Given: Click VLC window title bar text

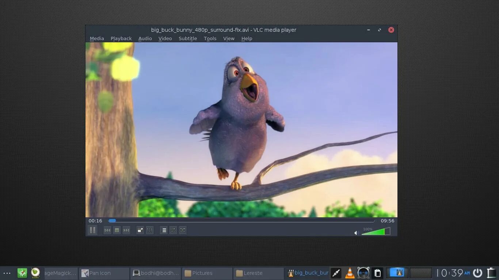Looking at the screenshot, I should pyautogui.click(x=224, y=30).
